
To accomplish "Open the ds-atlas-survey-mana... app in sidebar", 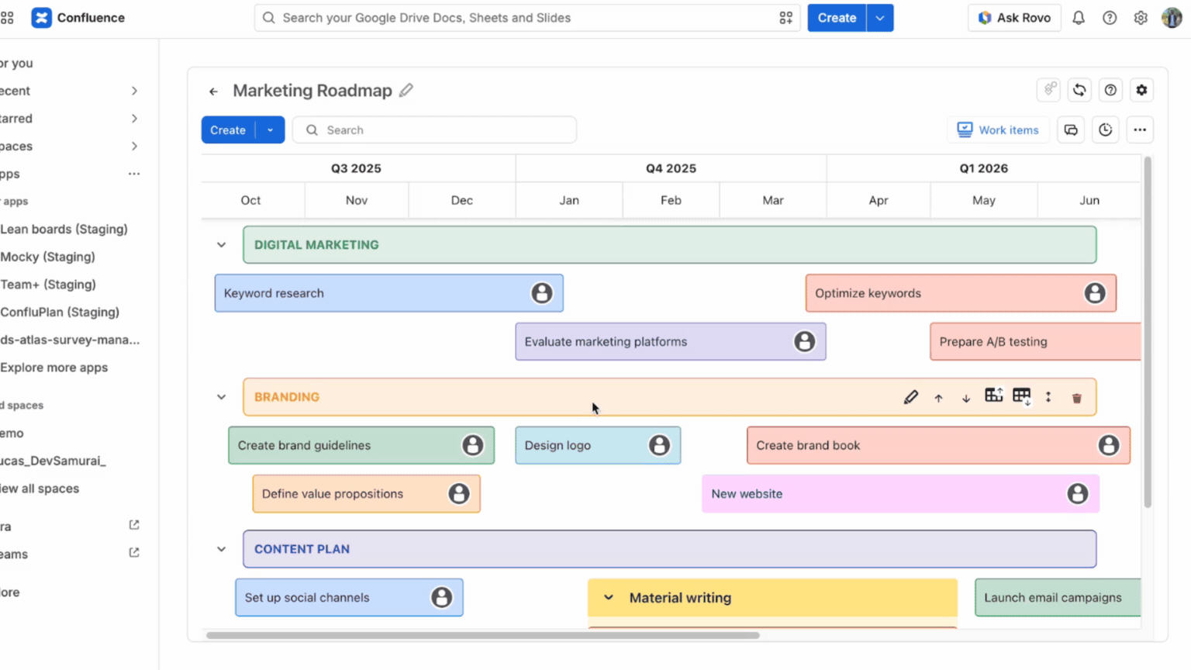I will click(70, 340).
